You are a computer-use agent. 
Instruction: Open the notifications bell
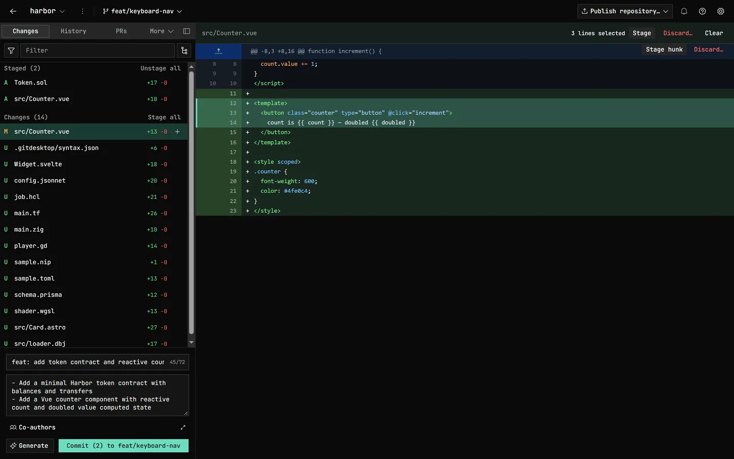click(684, 11)
